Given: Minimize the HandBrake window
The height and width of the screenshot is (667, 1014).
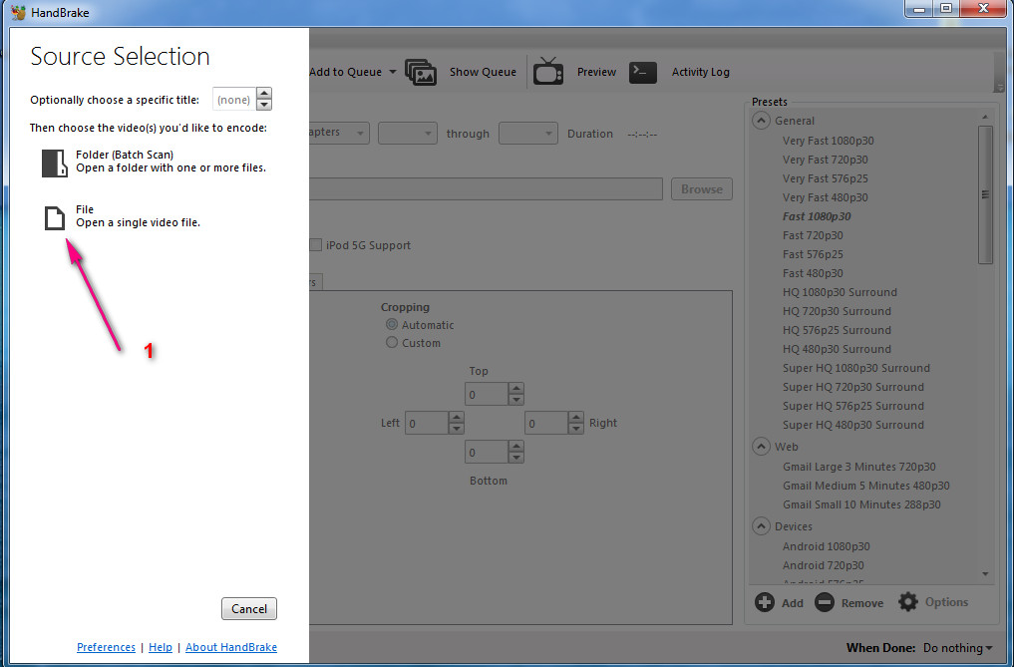Looking at the screenshot, I should point(919,8).
